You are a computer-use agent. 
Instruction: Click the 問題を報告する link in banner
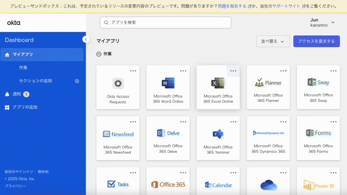click(x=232, y=6)
